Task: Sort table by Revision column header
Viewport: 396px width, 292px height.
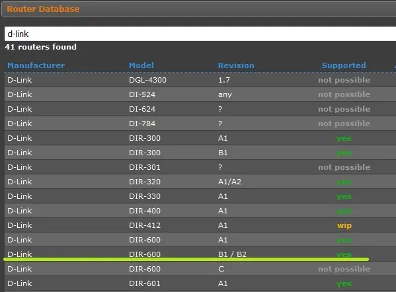Action: tap(236, 65)
